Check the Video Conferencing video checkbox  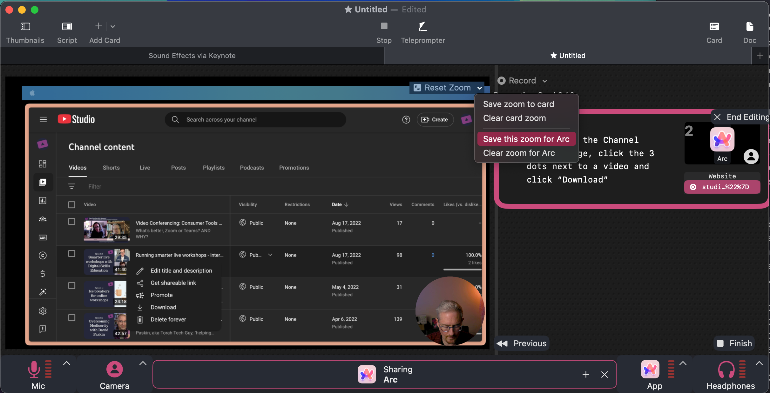(72, 222)
